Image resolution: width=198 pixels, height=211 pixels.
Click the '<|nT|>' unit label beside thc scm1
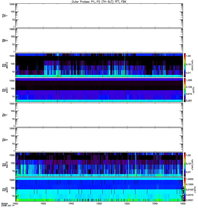pyautogui.click(x=195, y=189)
